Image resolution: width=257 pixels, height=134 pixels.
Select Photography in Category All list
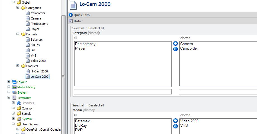pyautogui.click(x=85, y=44)
